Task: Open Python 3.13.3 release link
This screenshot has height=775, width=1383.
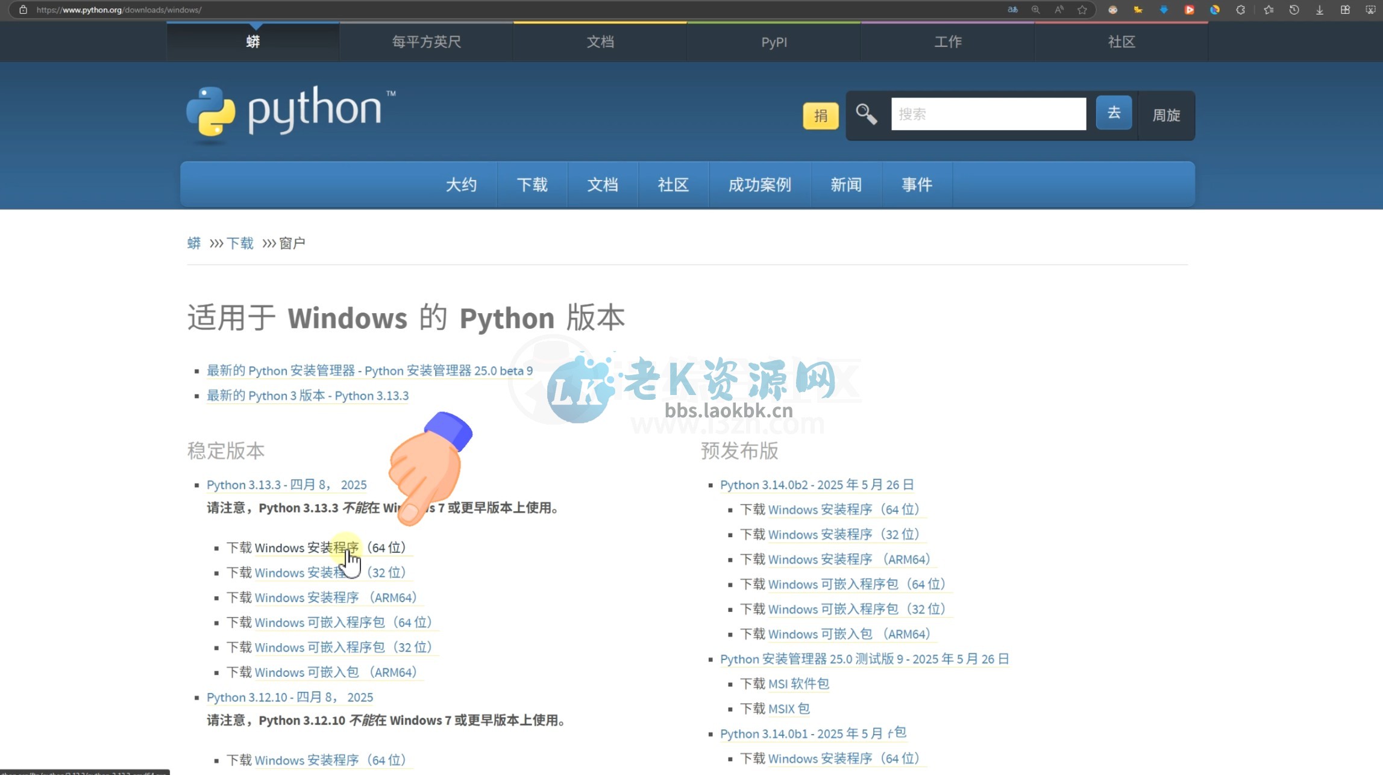Action: [287, 485]
